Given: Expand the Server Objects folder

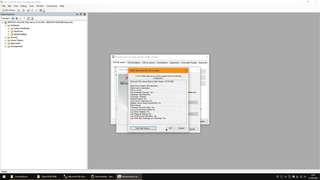Looking at the screenshot, I should (x=5, y=40).
